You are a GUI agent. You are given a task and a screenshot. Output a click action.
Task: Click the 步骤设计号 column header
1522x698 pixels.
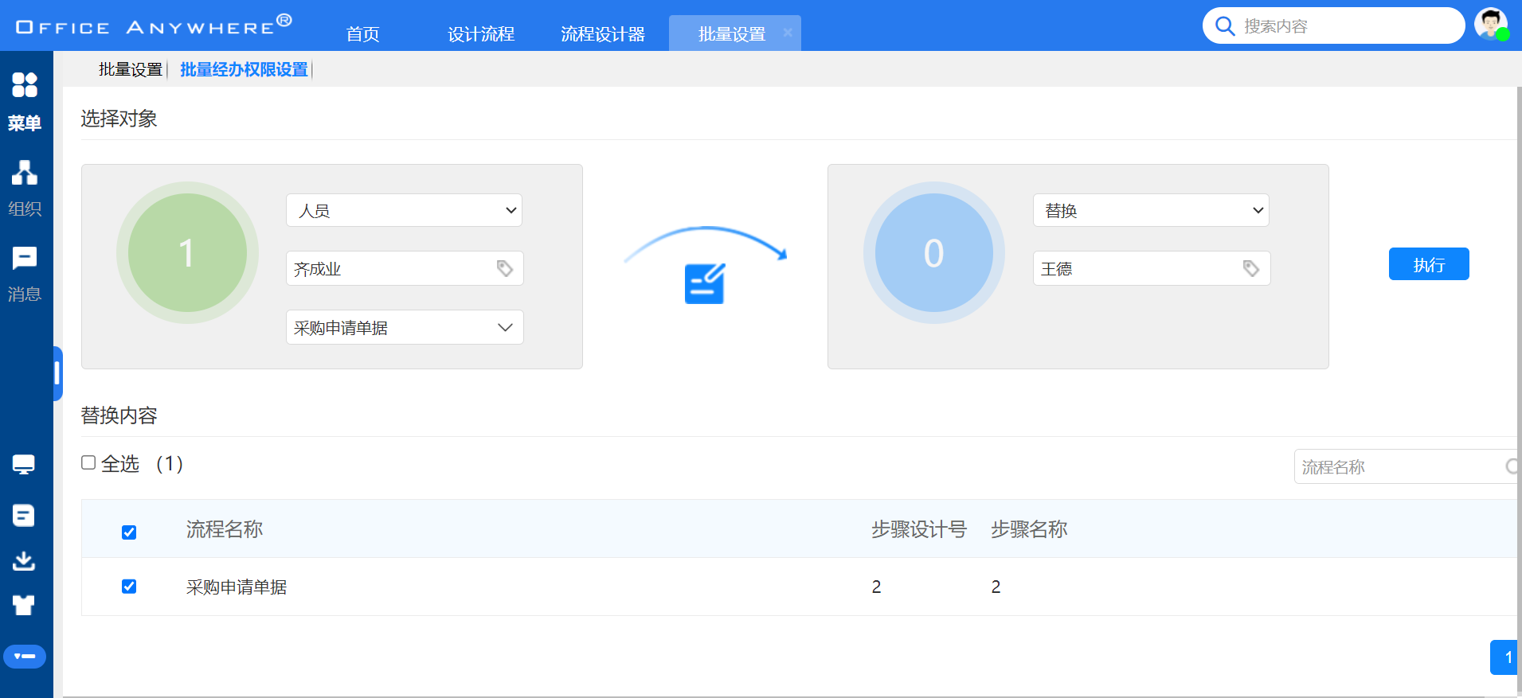pyautogui.click(x=919, y=529)
